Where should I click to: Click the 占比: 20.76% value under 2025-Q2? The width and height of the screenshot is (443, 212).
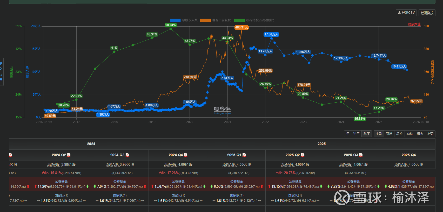[x=286, y=173]
